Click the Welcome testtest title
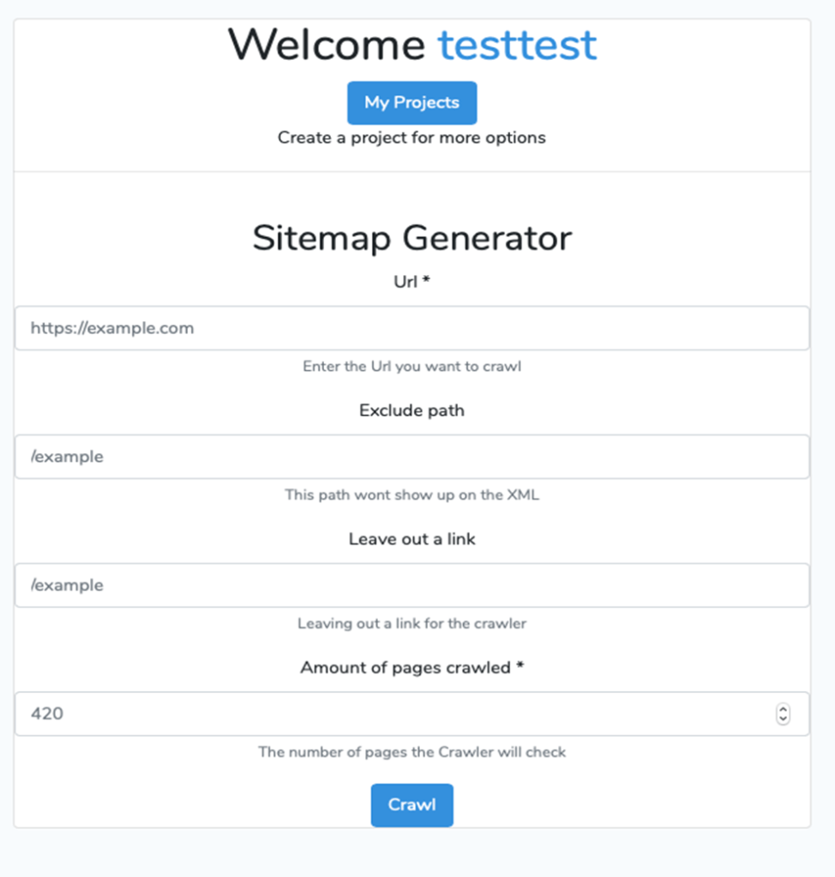Screen dimensions: 835x877 point(411,45)
